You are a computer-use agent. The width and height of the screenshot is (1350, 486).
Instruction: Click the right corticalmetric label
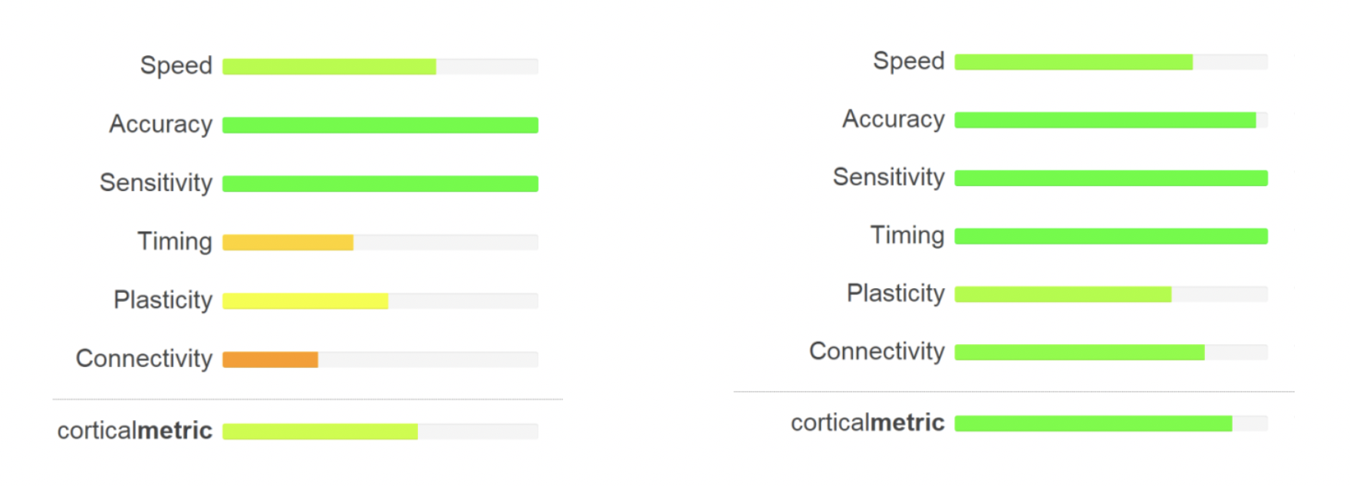point(868,422)
